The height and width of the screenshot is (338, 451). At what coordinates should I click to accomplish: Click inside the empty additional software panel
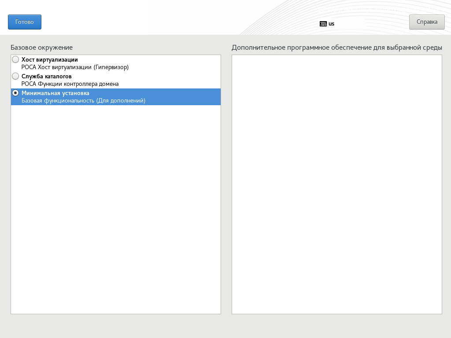336,184
